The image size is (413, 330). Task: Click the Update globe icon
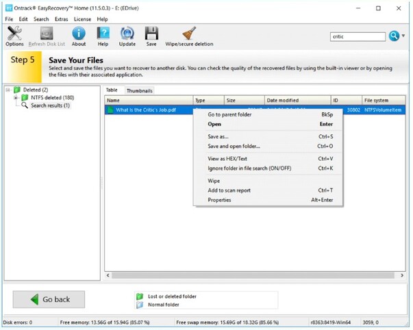pyautogui.click(x=127, y=36)
